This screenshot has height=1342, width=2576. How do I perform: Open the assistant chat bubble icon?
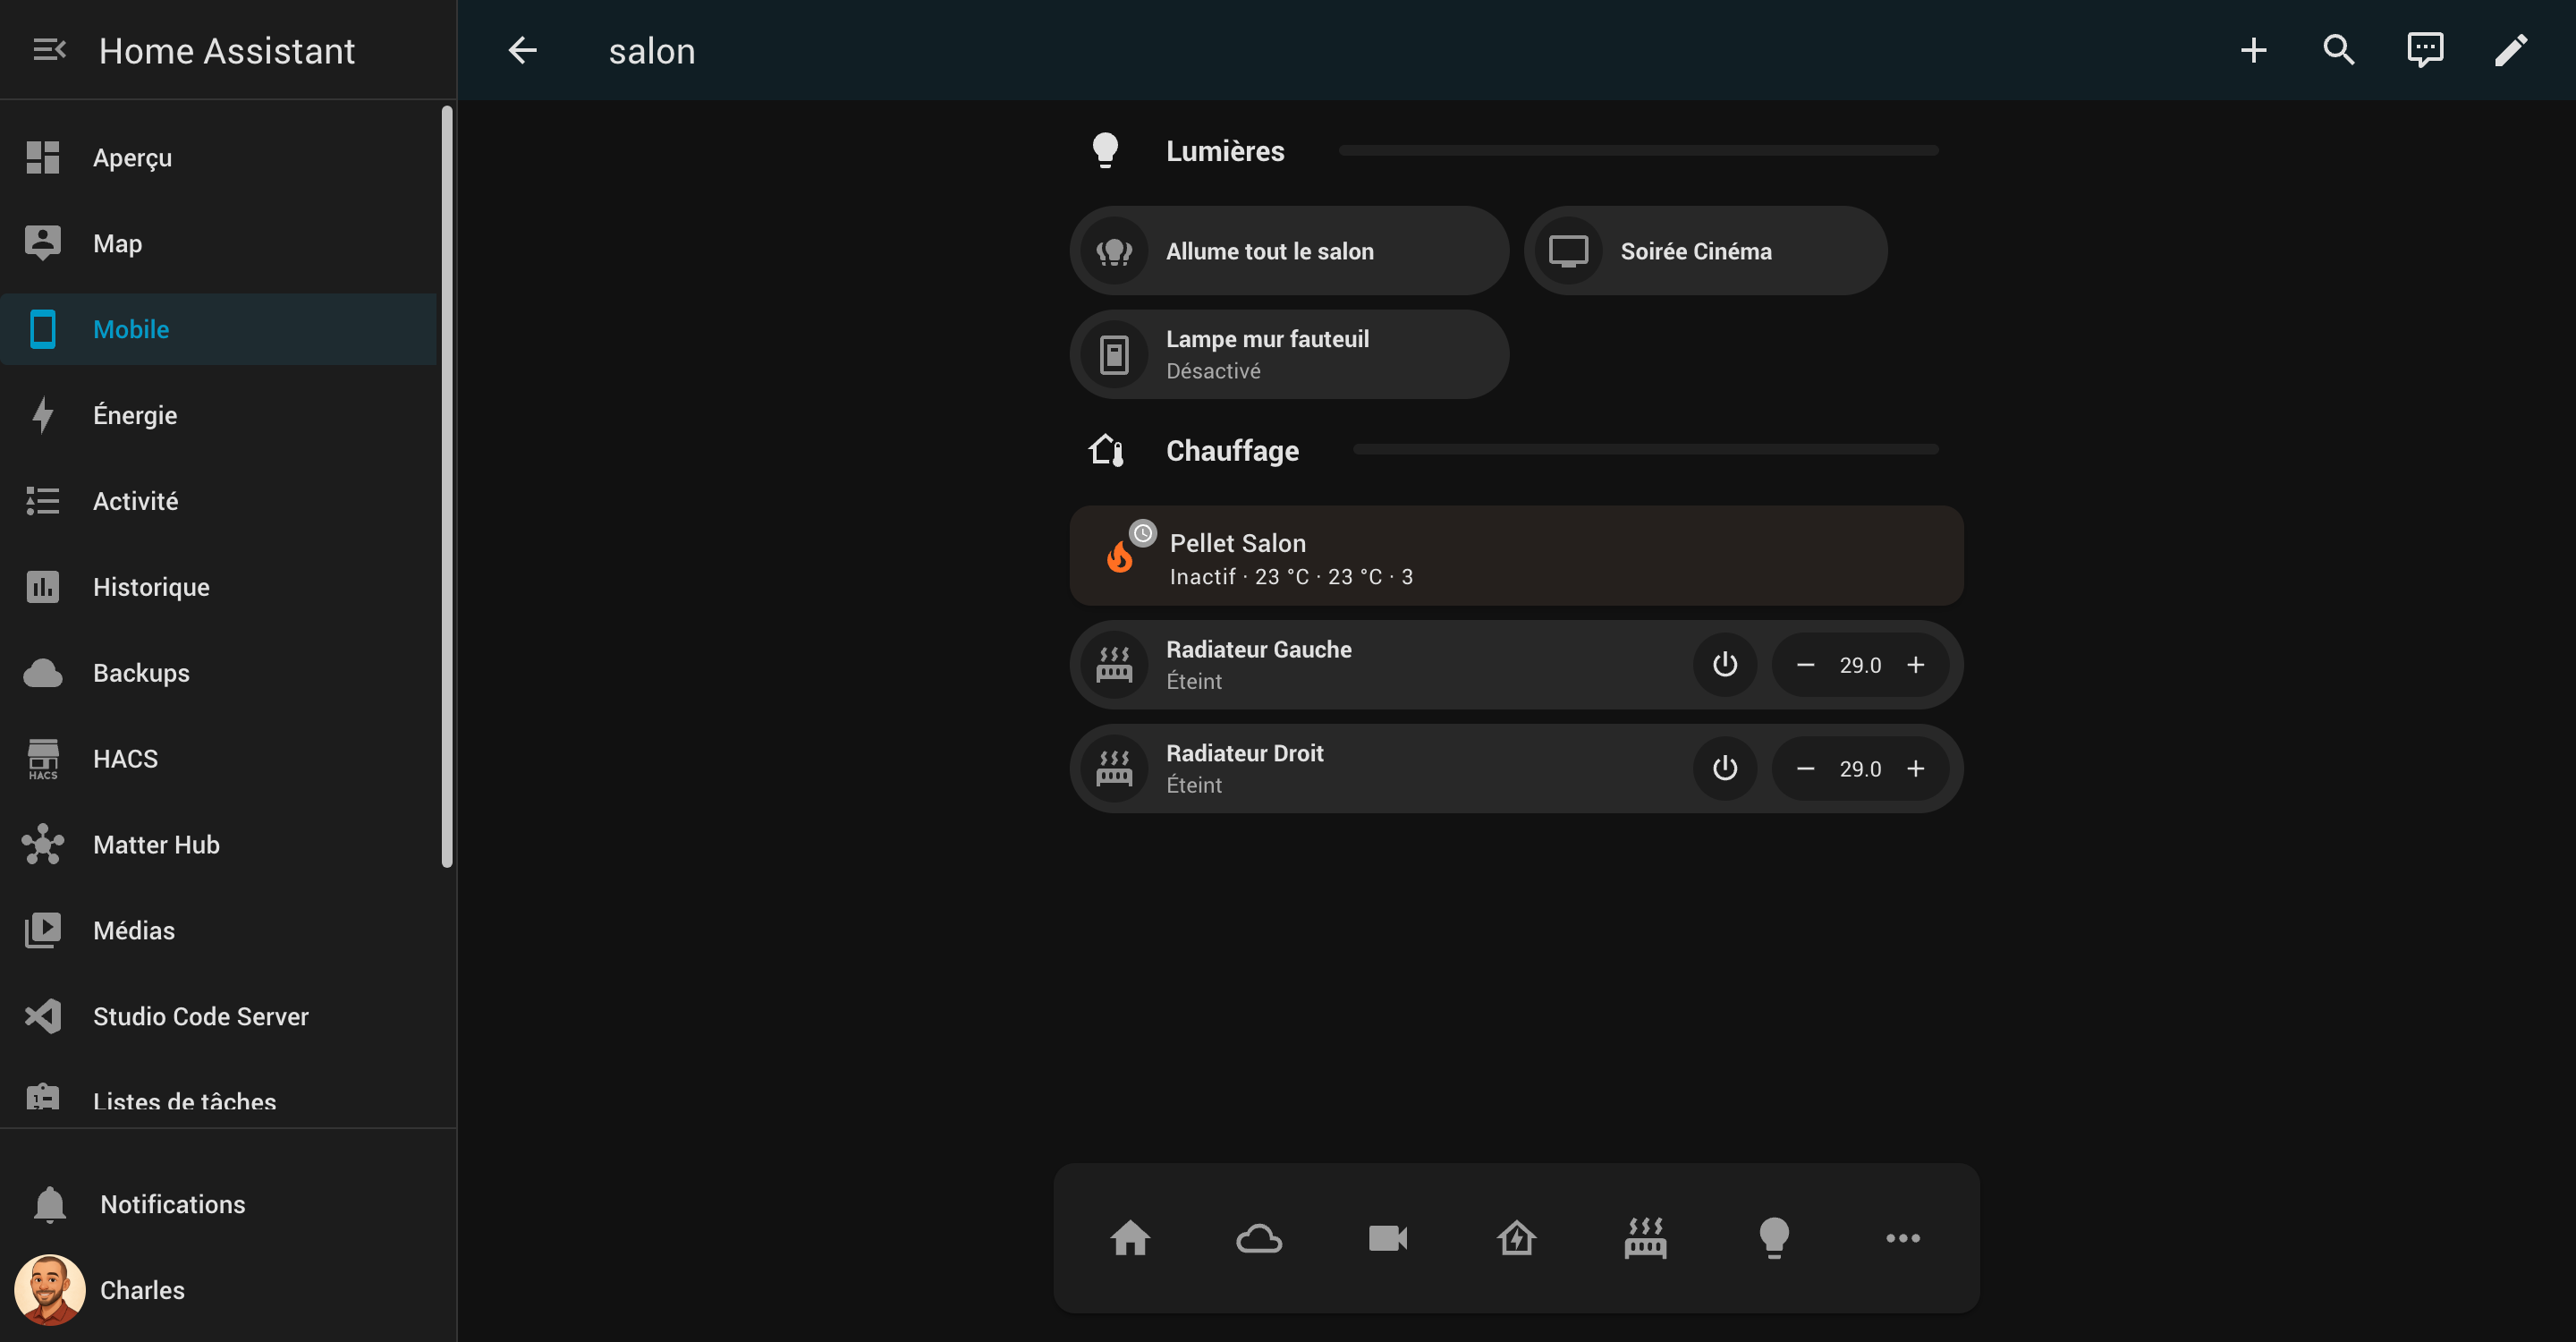pos(2424,50)
